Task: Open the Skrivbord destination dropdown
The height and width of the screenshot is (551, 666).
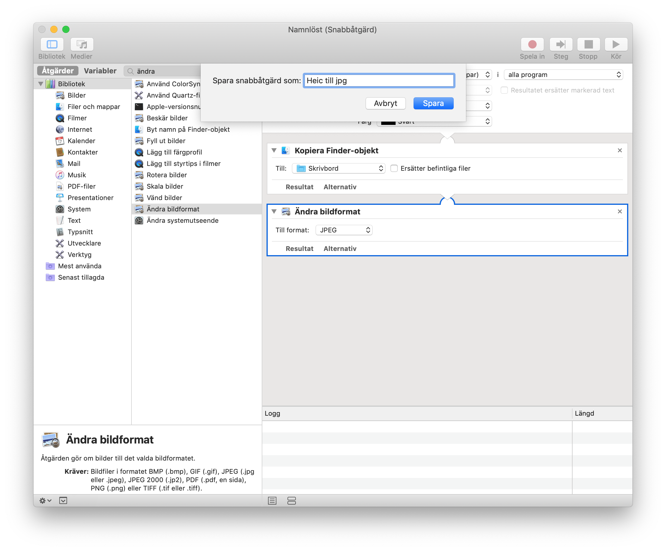Action: point(338,168)
